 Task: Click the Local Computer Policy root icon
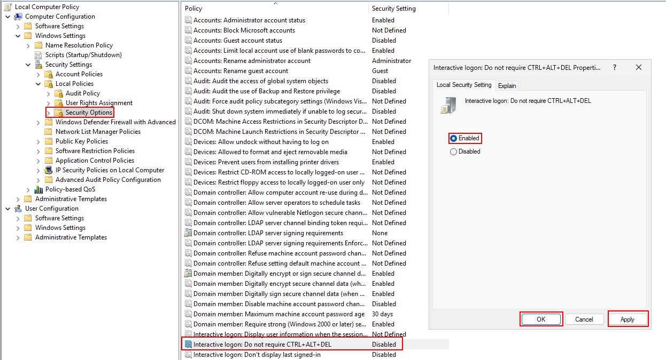pyautogui.click(x=8, y=7)
